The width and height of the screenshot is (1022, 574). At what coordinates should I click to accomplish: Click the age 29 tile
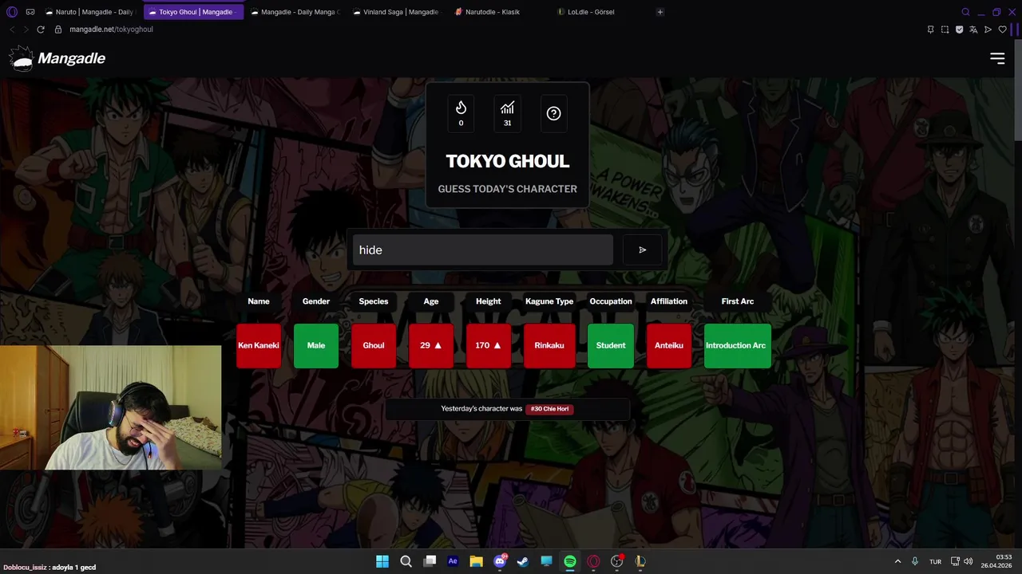pos(431,345)
